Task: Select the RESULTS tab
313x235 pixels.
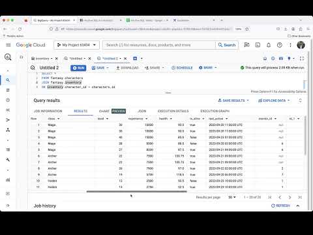Action: coord(80,111)
